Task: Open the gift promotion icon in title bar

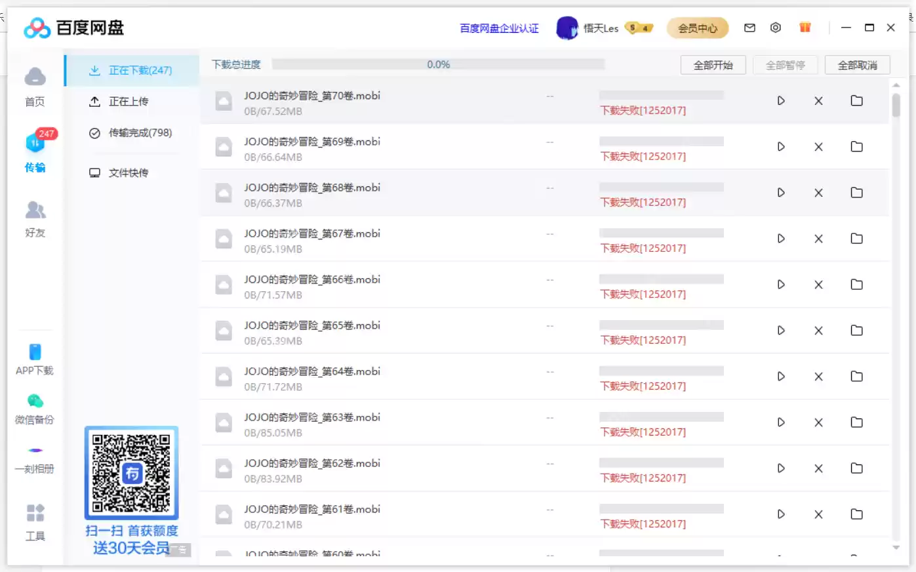Action: [805, 28]
